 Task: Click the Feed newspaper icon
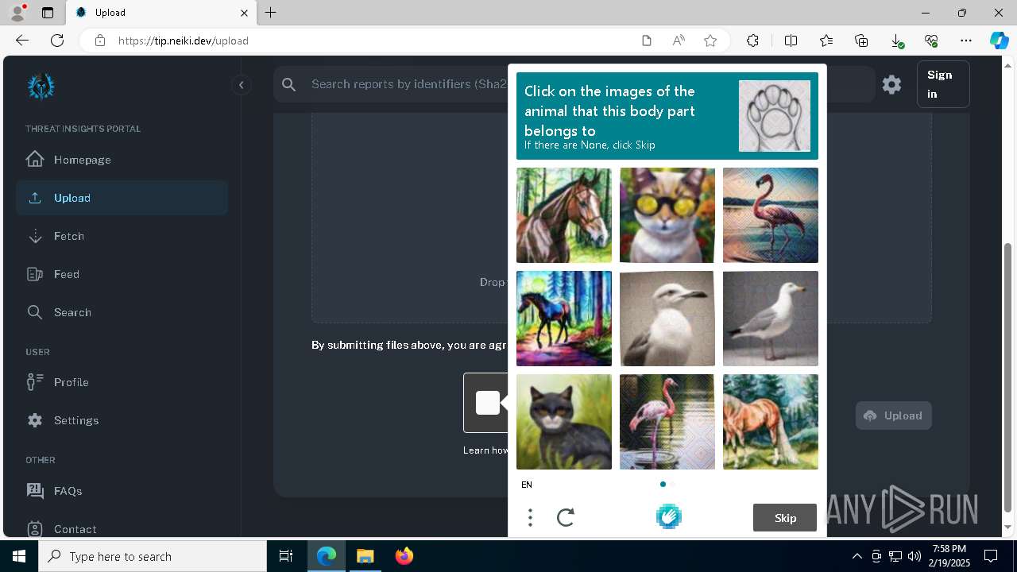pos(35,274)
